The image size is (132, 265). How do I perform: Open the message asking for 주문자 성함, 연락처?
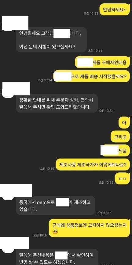(x=57, y=103)
